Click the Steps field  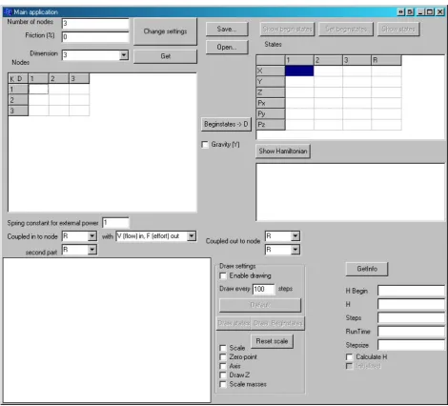pos(412,318)
